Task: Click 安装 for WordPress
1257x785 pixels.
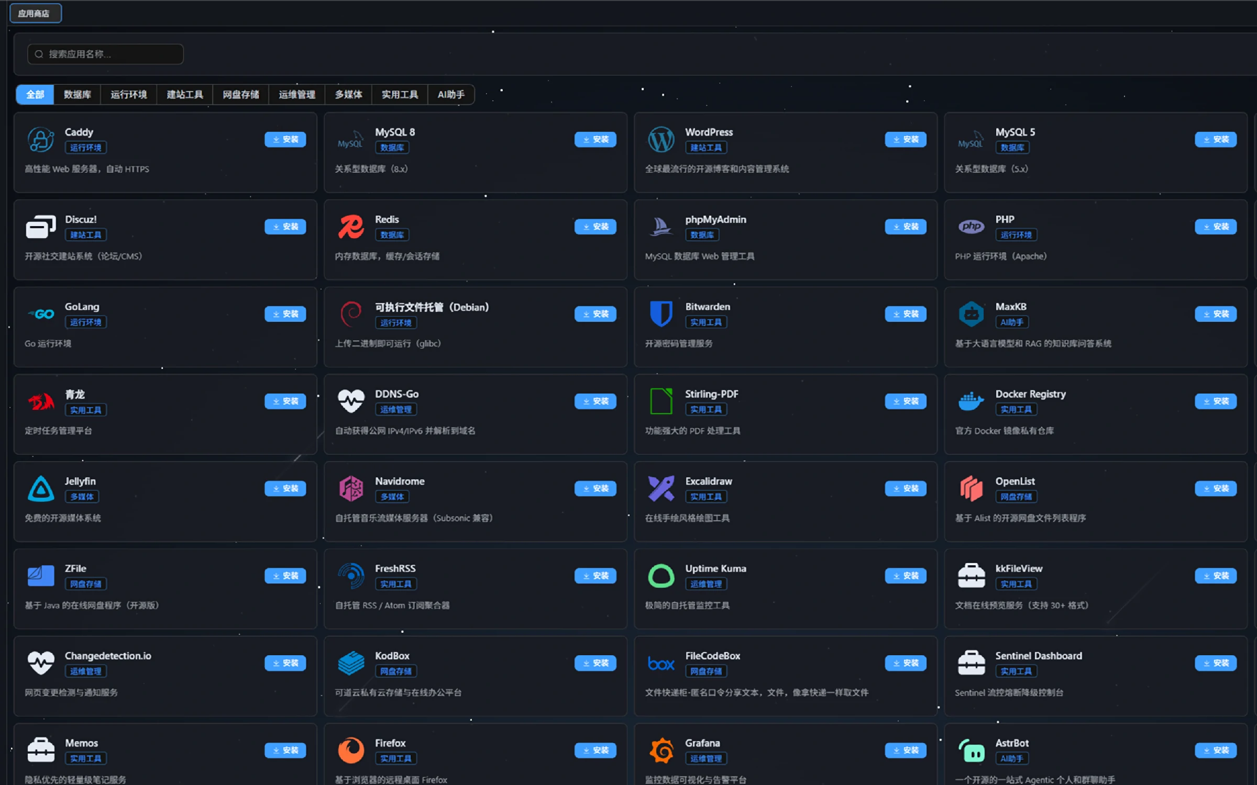Action: coord(906,140)
